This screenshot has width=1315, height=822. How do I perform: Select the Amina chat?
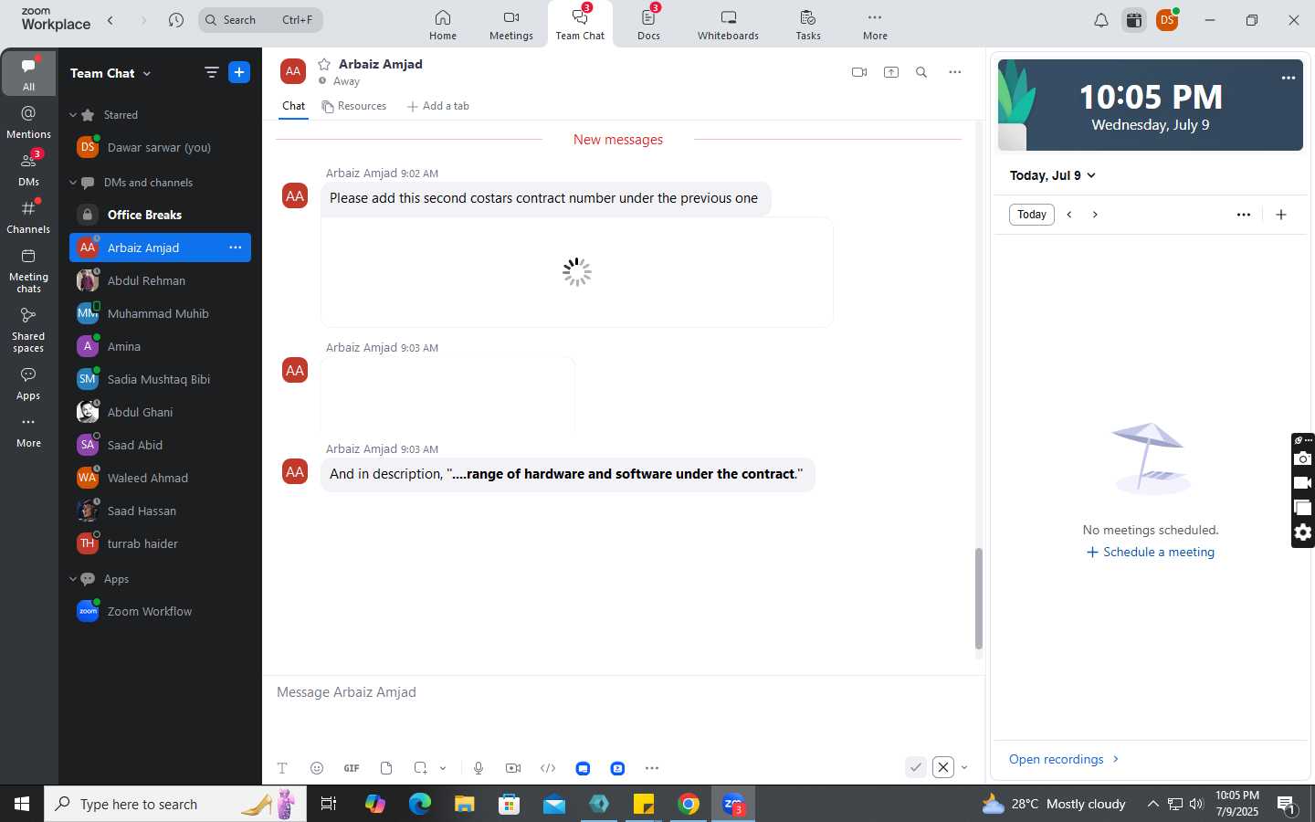(160, 346)
